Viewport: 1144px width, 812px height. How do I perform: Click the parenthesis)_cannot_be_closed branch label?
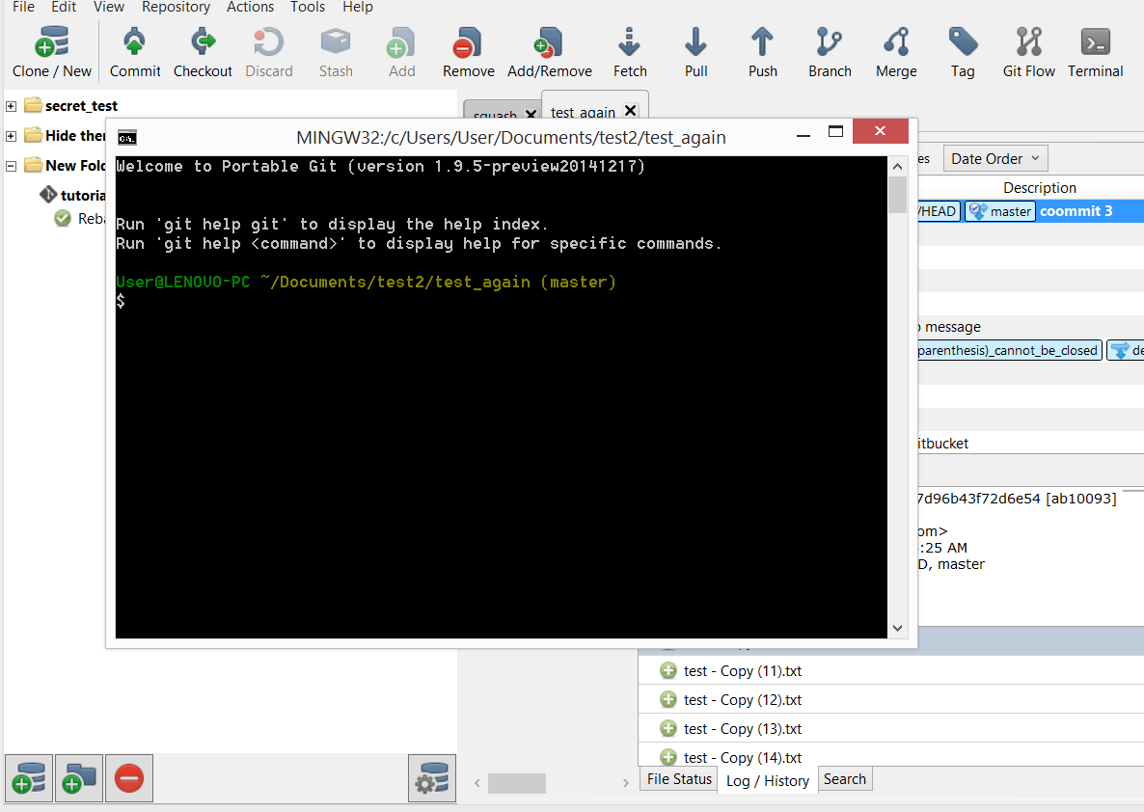coord(1009,350)
